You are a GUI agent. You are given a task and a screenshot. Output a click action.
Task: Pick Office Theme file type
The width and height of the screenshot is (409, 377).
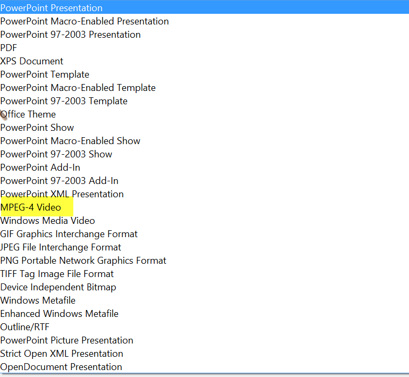204,114
